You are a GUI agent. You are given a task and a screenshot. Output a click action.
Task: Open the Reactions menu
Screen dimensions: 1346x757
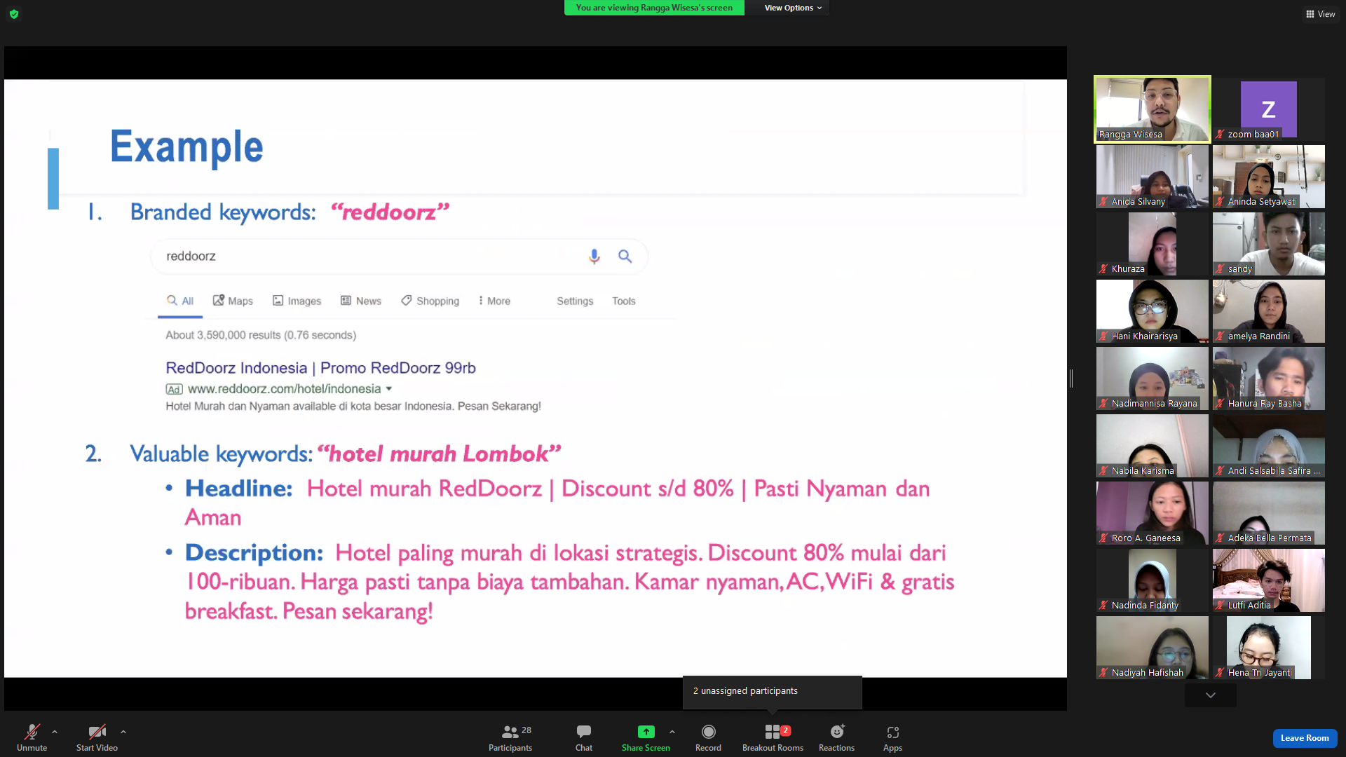[836, 737]
